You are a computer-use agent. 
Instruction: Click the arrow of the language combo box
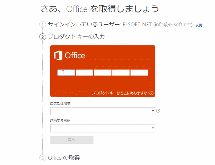[153, 128]
